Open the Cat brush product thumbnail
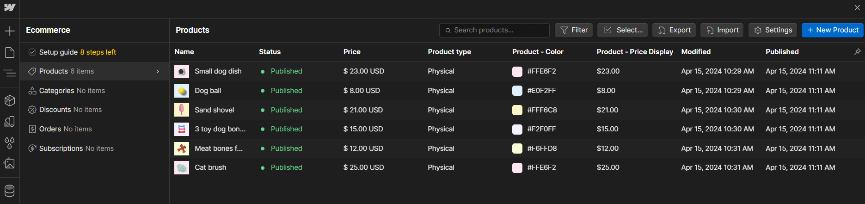Viewport: 865px width, 204px height. [x=182, y=167]
